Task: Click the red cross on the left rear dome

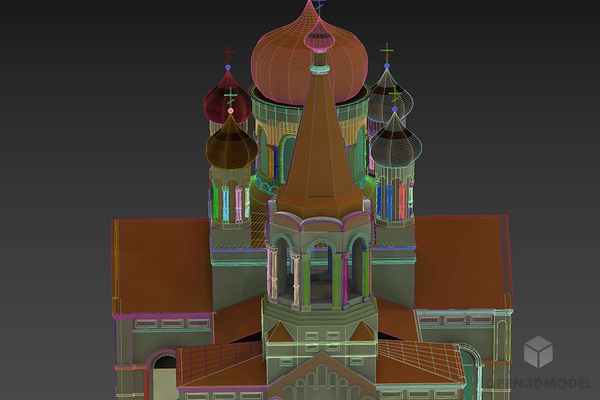Action: tap(228, 54)
